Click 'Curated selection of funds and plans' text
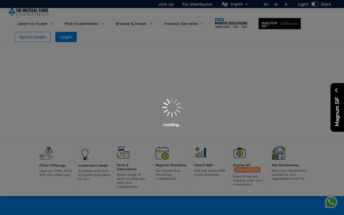This screenshot has height=215, width=344. [94, 175]
